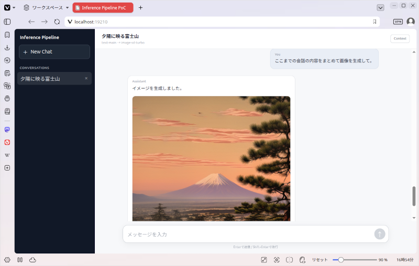The width and height of the screenshot is (419, 266).
Task: Reload the current page
Action: click(57, 22)
